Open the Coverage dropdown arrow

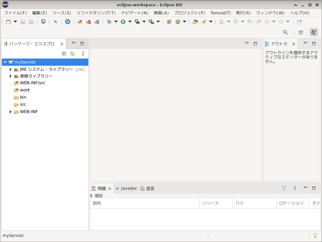(144, 22)
